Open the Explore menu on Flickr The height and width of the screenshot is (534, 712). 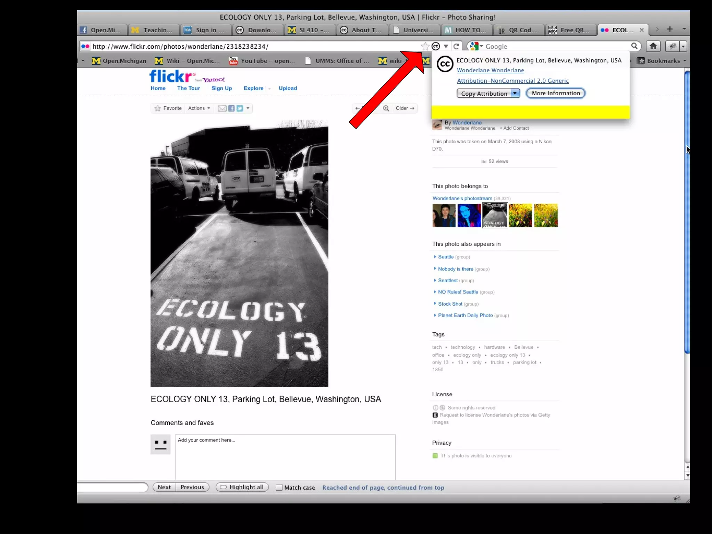coord(253,88)
